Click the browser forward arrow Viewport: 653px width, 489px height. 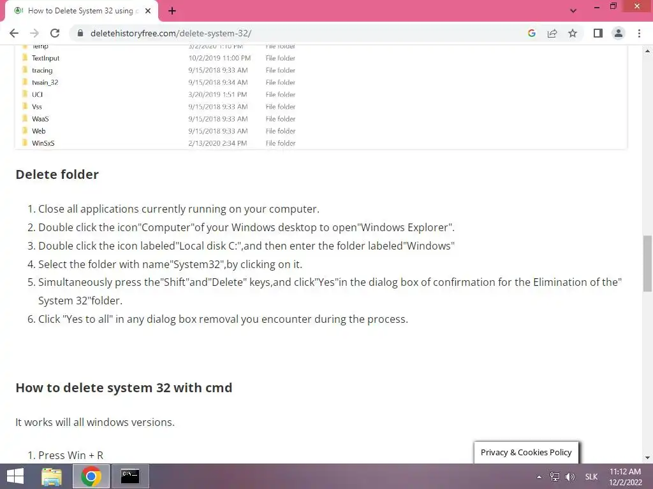pyautogui.click(x=34, y=33)
